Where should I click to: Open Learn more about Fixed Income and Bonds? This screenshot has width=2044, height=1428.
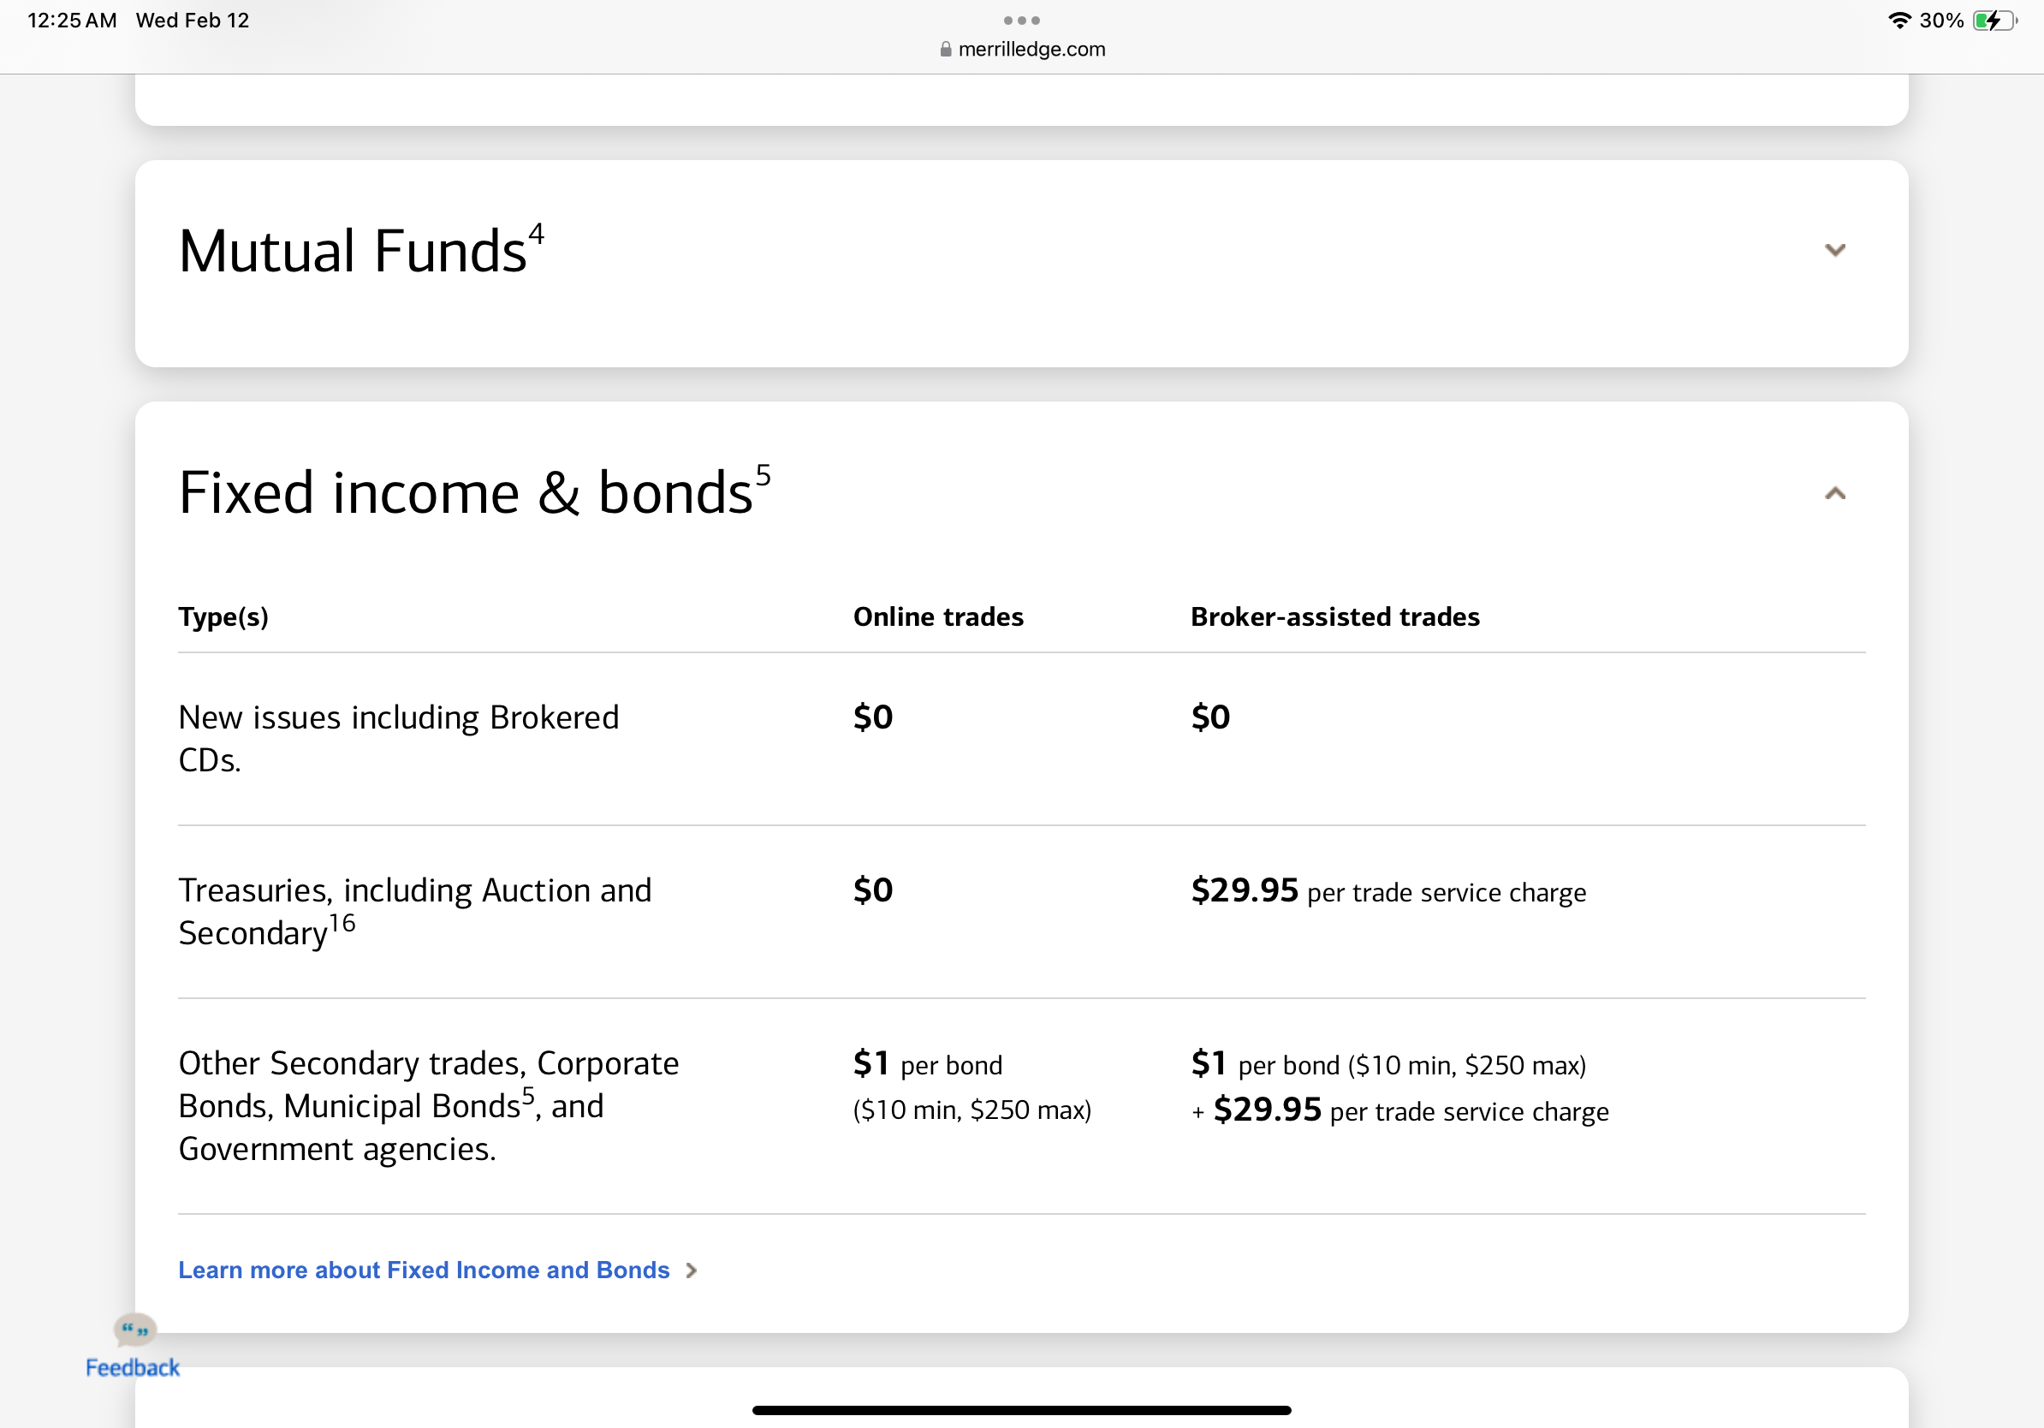[424, 1270]
